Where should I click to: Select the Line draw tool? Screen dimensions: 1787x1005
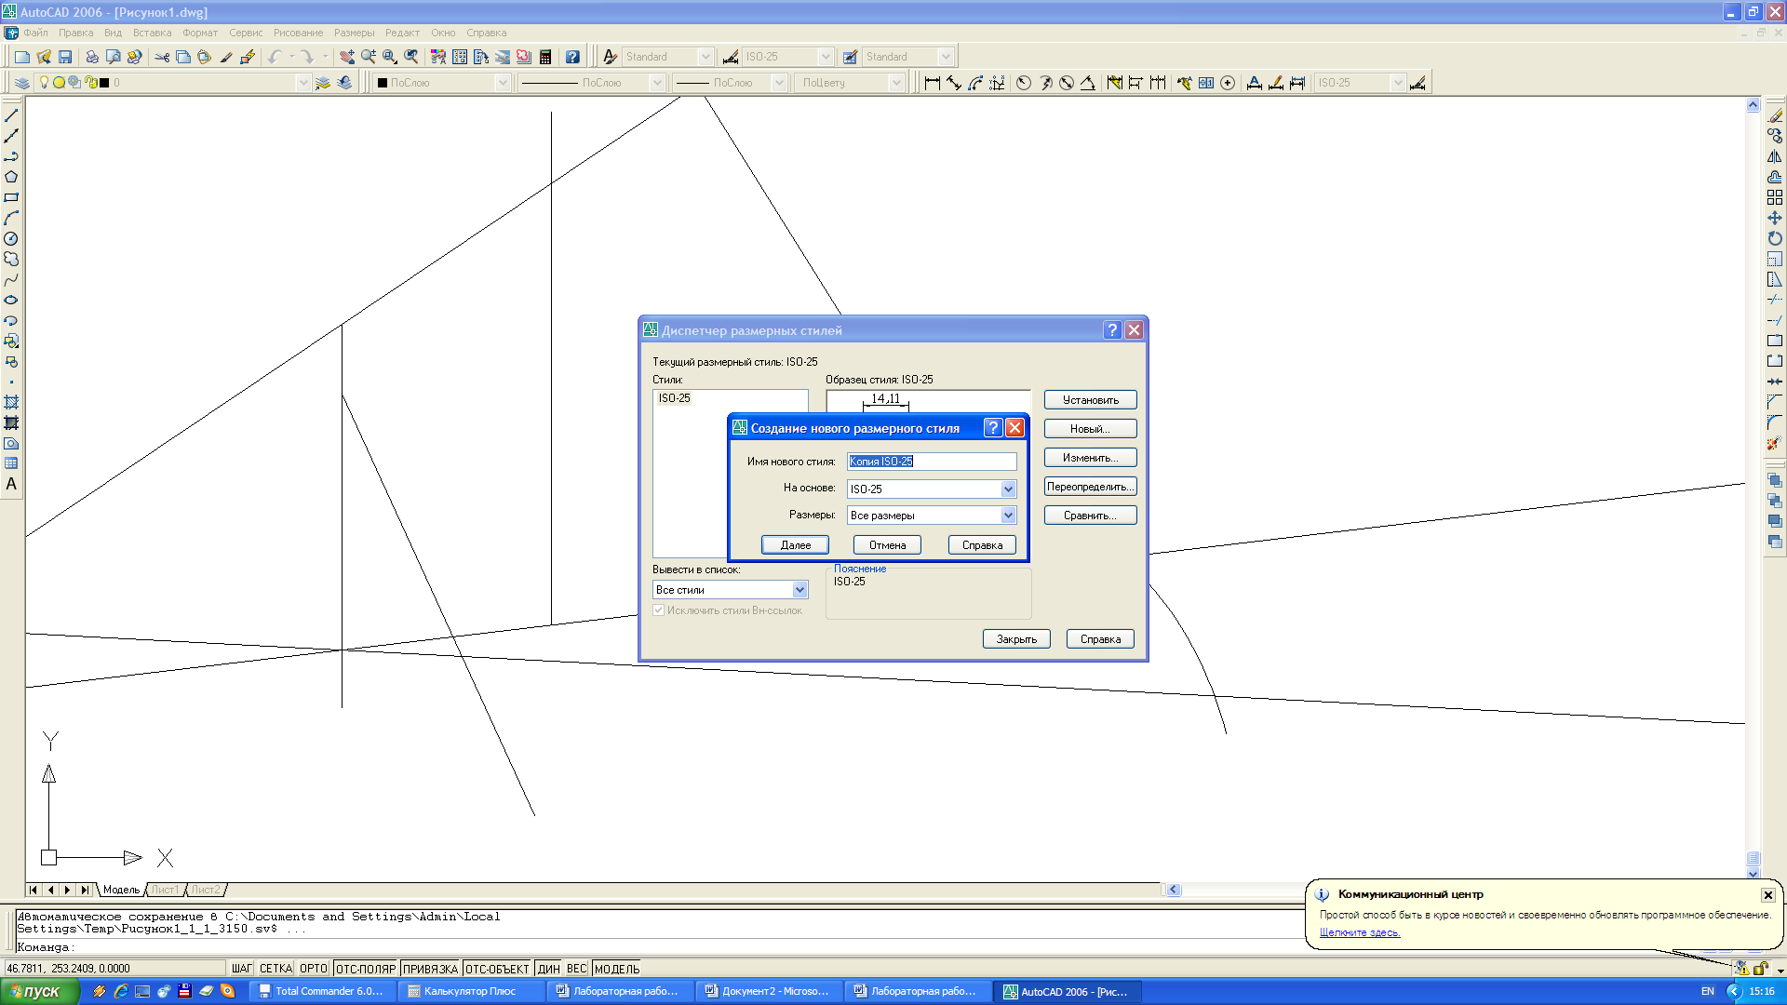coord(11,115)
